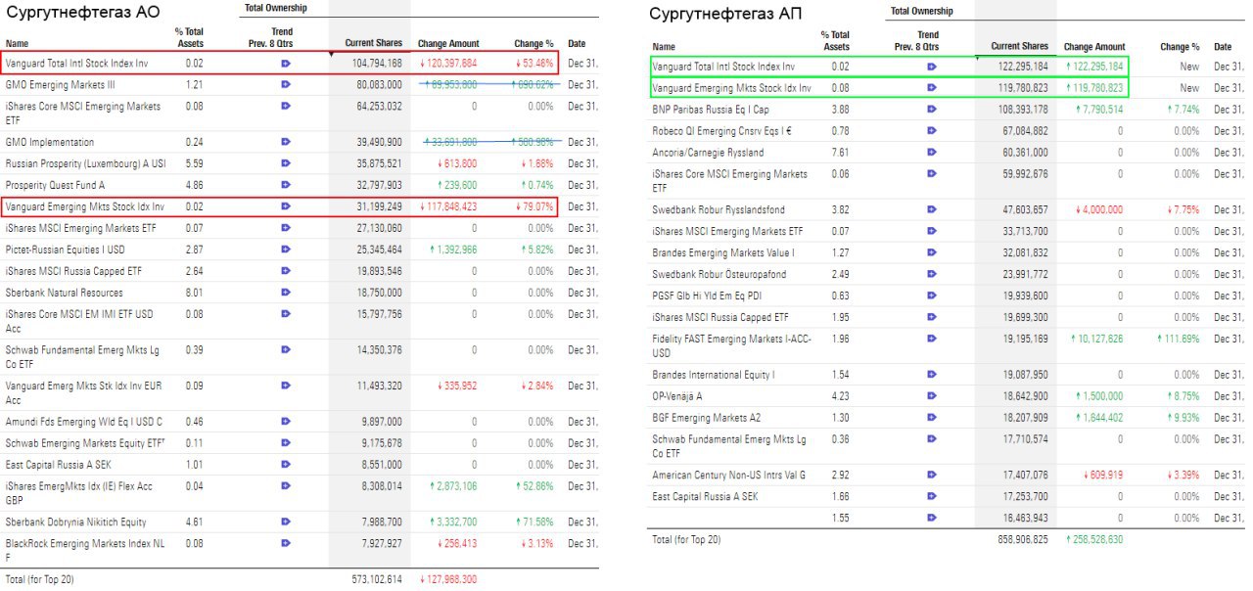Click change amount 117,848,423 in АО table

449,206
